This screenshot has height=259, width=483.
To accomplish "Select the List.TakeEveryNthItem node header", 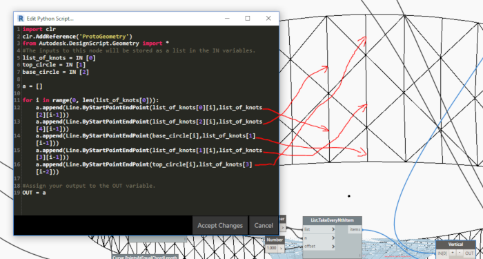I will tap(333, 220).
